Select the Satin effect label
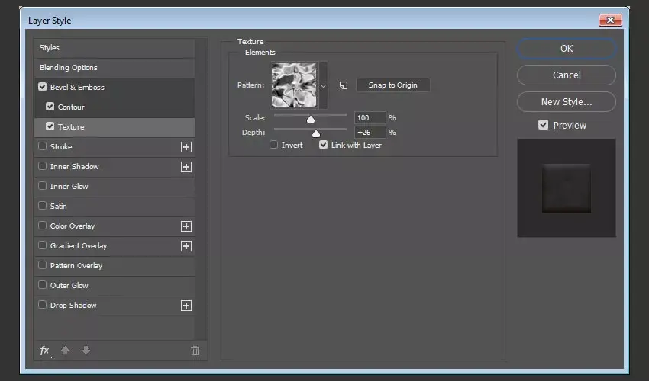This screenshot has width=649, height=381. coord(58,207)
